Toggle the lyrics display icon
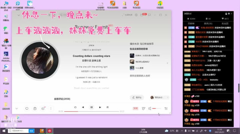 (107, 107)
